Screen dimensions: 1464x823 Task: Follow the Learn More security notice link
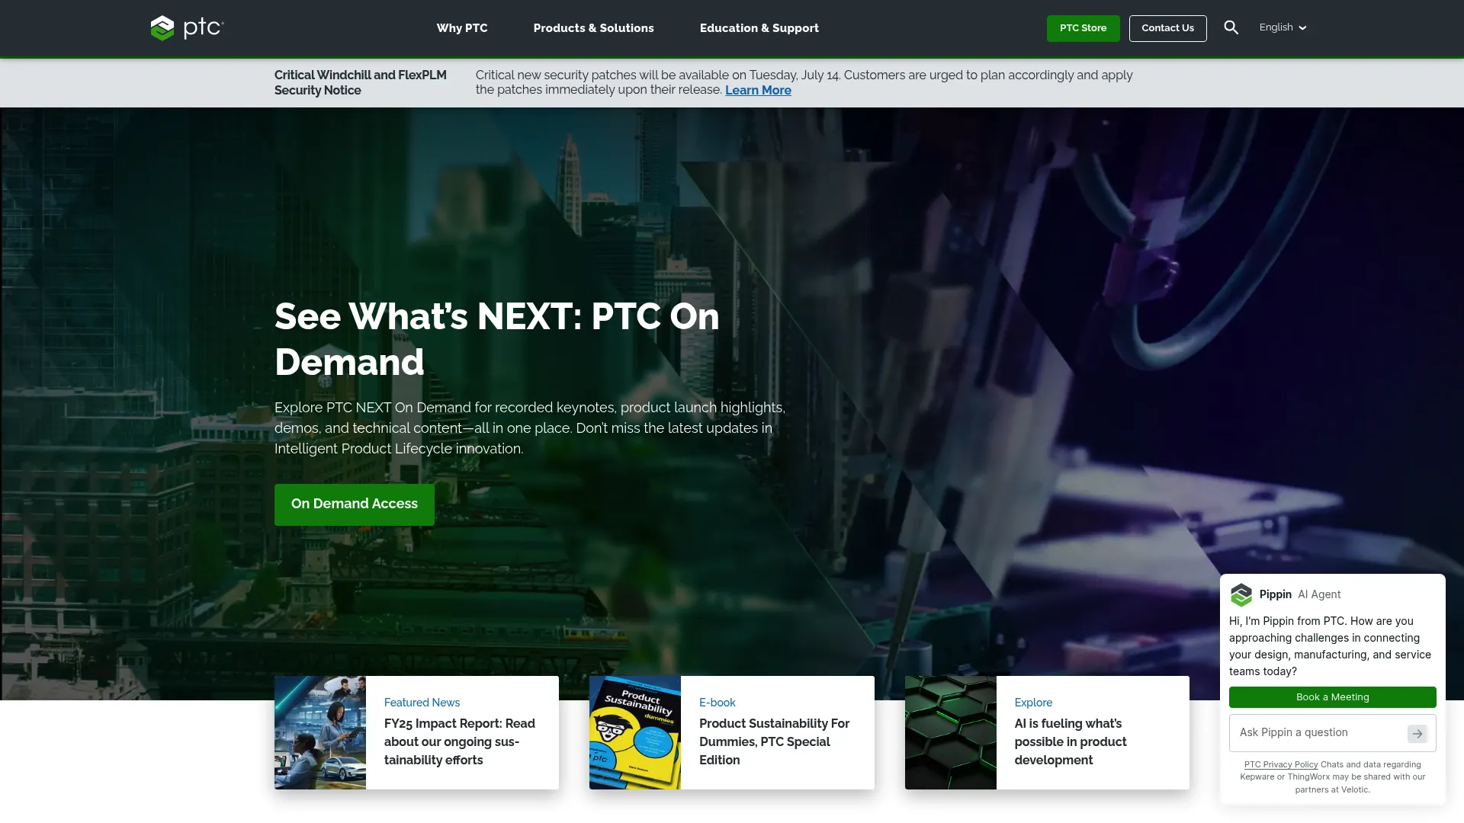pos(758,90)
